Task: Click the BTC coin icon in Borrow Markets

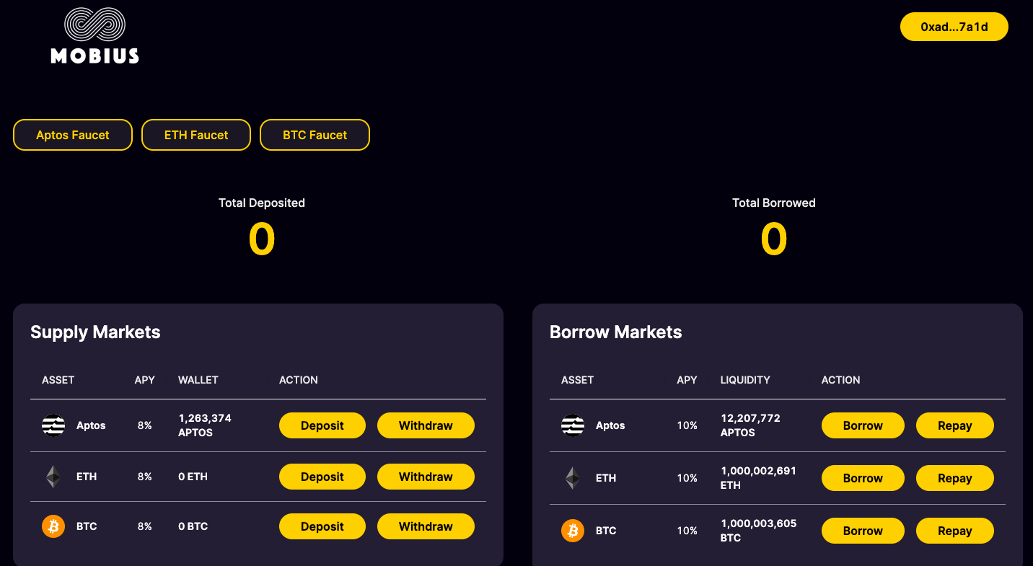Action: pyautogui.click(x=573, y=531)
